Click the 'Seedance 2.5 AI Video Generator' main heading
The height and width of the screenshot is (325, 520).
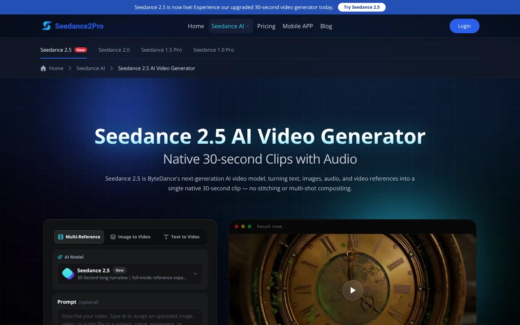pyautogui.click(x=260, y=136)
